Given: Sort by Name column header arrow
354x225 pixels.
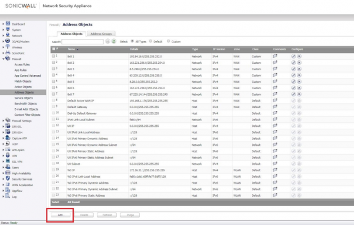Looking at the screenshot, I should 77,50.
